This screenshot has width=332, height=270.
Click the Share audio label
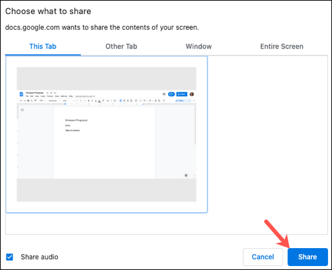[39, 257]
